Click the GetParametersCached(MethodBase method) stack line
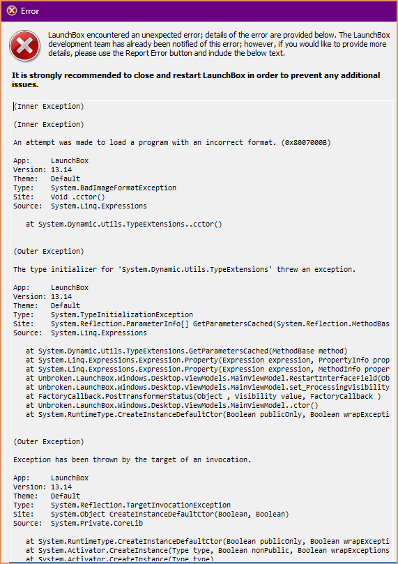This screenshot has width=398, height=564. point(187,351)
